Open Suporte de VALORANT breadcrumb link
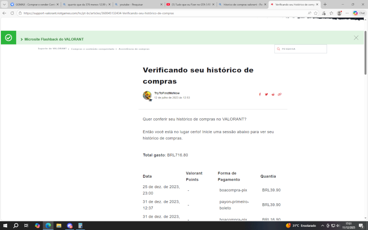 [x=52, y=49]
